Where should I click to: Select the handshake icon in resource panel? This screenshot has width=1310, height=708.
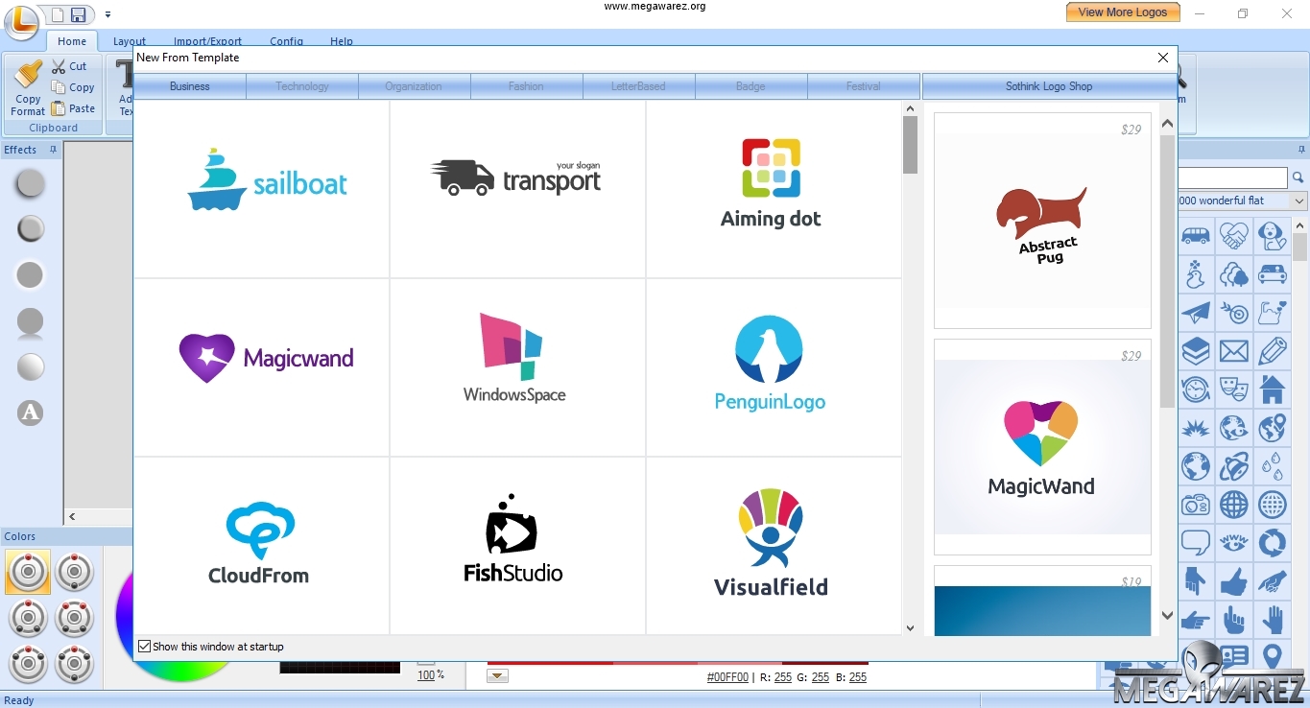(1234, 236)
